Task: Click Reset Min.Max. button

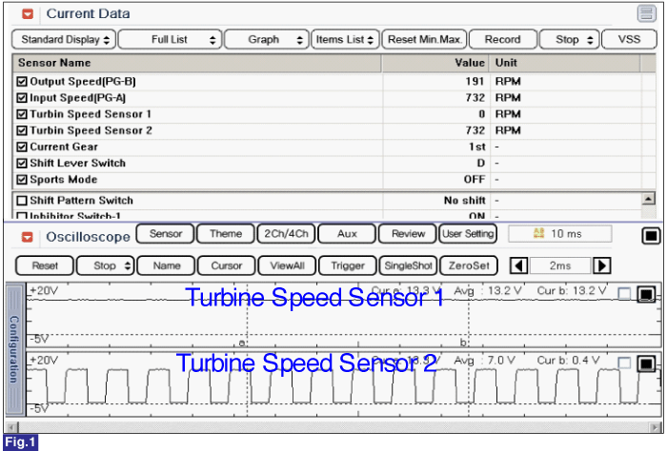Action: (425, 40)
